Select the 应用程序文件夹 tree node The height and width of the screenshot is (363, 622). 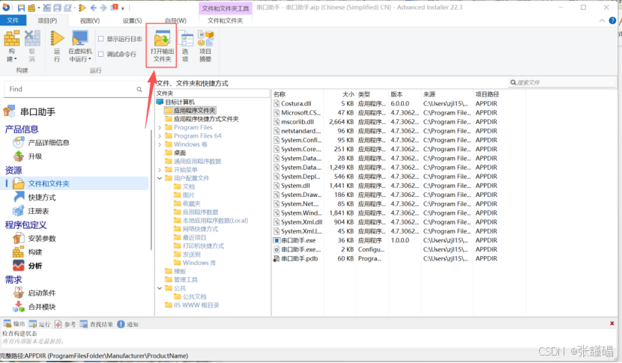pyautogui.click(x=194, y=111)
